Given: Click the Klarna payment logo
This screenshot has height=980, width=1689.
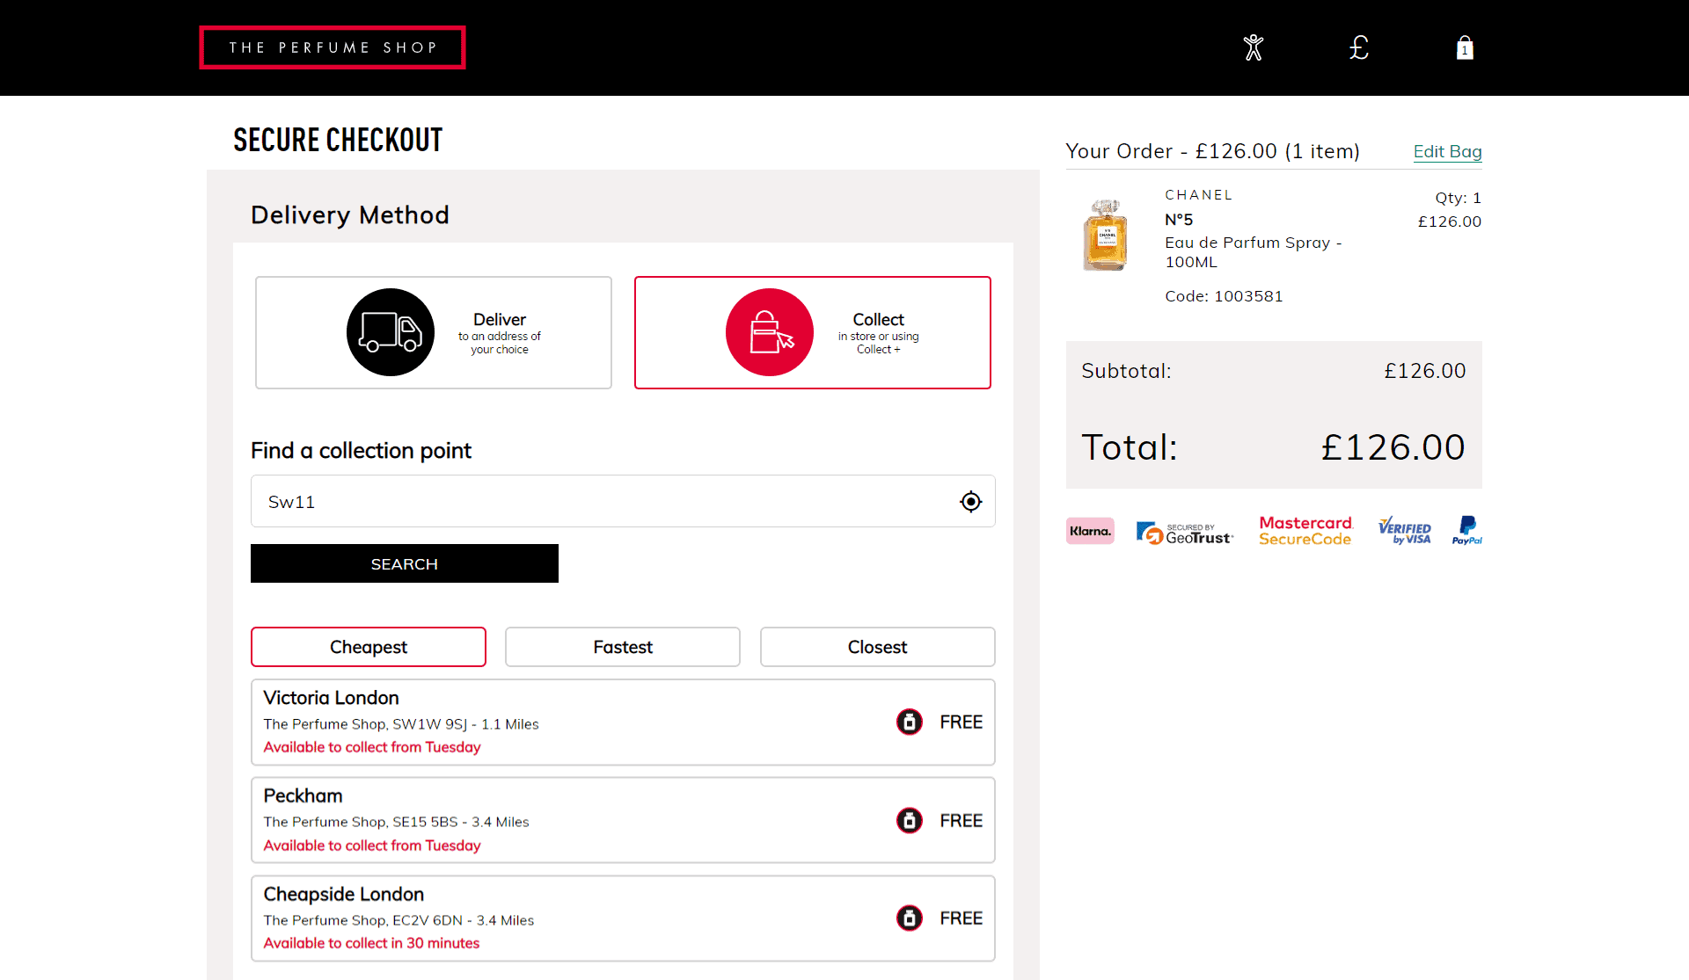Looking at the screenshot, I should 1089,530.
